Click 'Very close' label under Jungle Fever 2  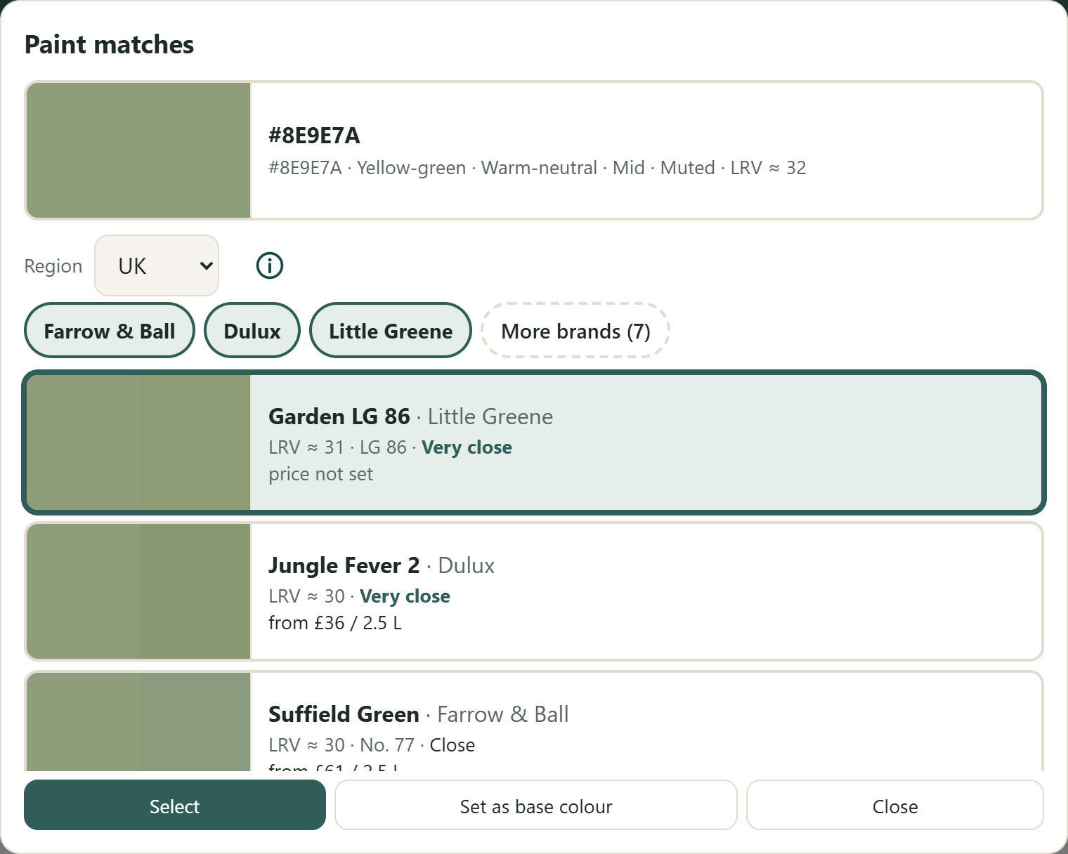405,596
